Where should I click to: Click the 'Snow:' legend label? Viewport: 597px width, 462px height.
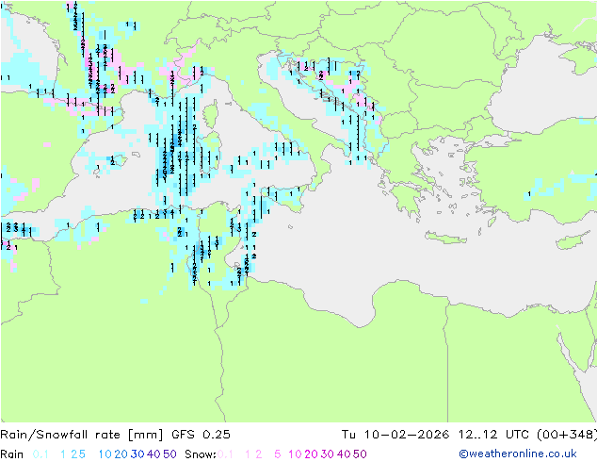(x=201, y=454)
